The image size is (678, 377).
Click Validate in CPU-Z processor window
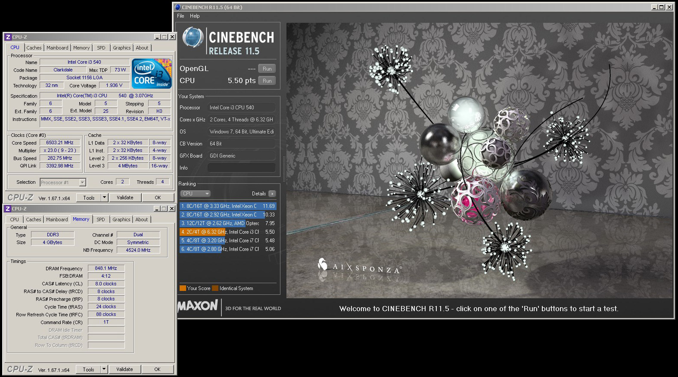125,198
